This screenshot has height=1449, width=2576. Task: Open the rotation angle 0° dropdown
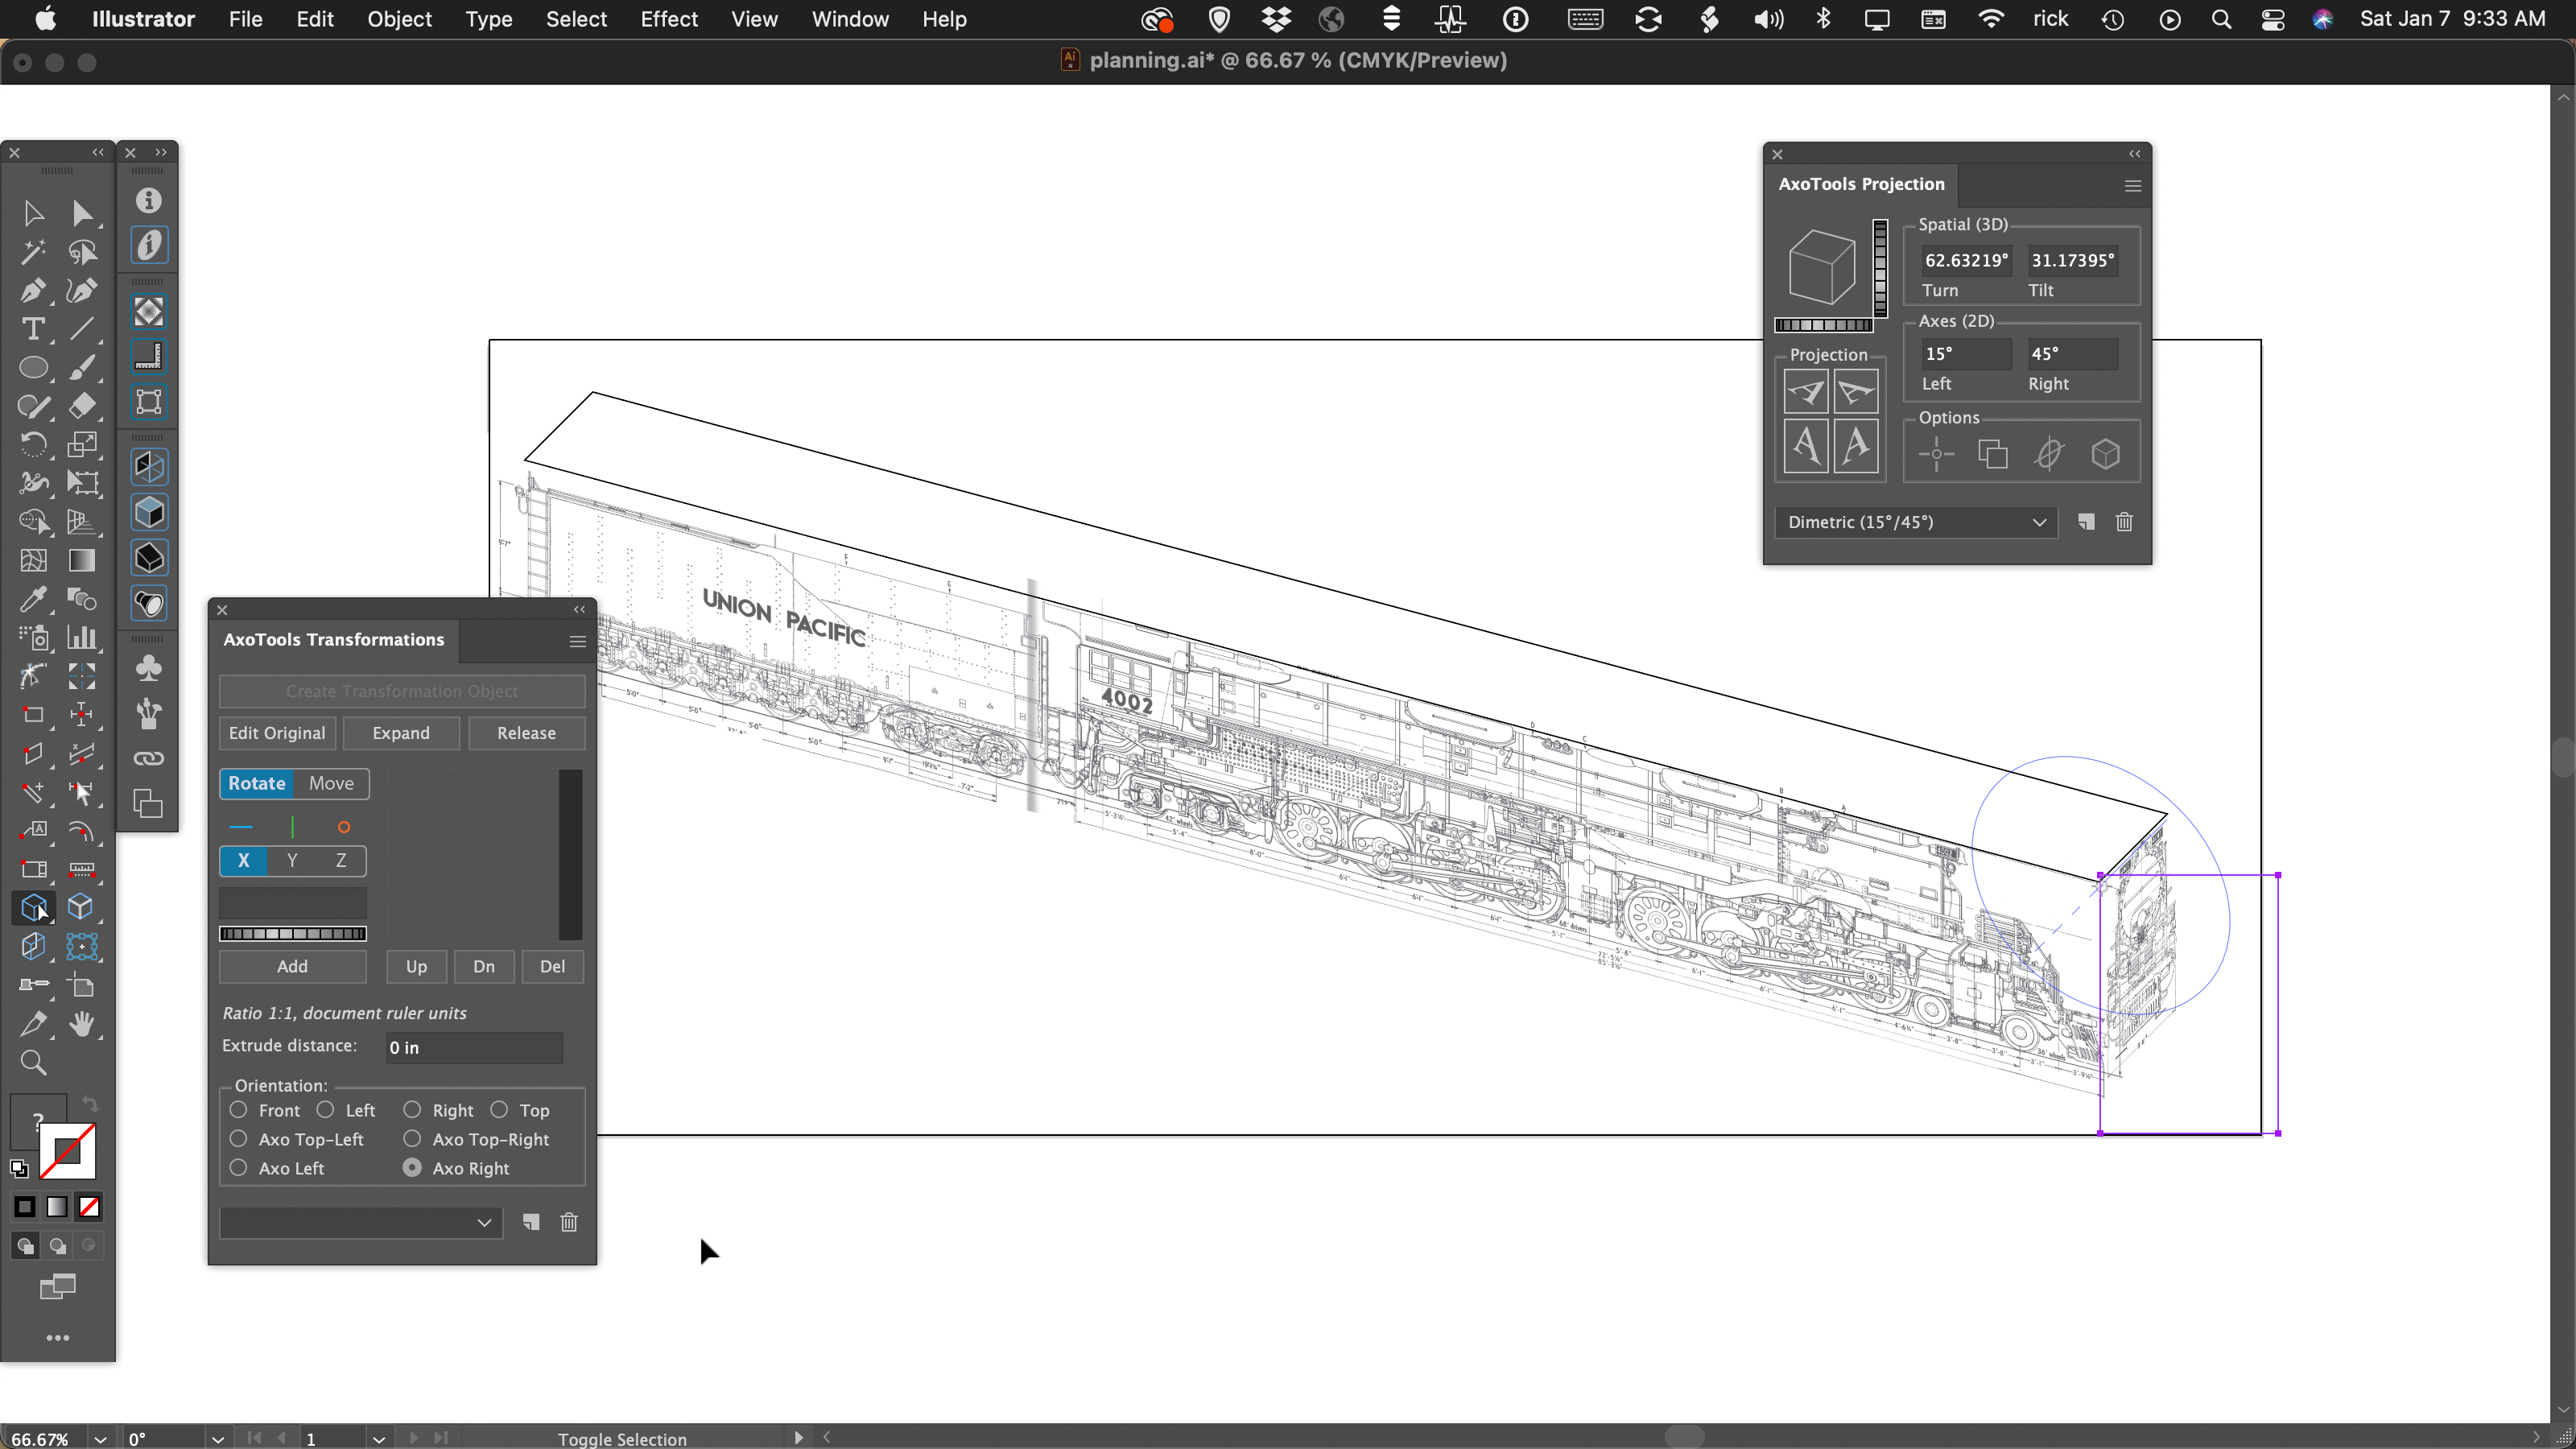tap(218, 1439)
